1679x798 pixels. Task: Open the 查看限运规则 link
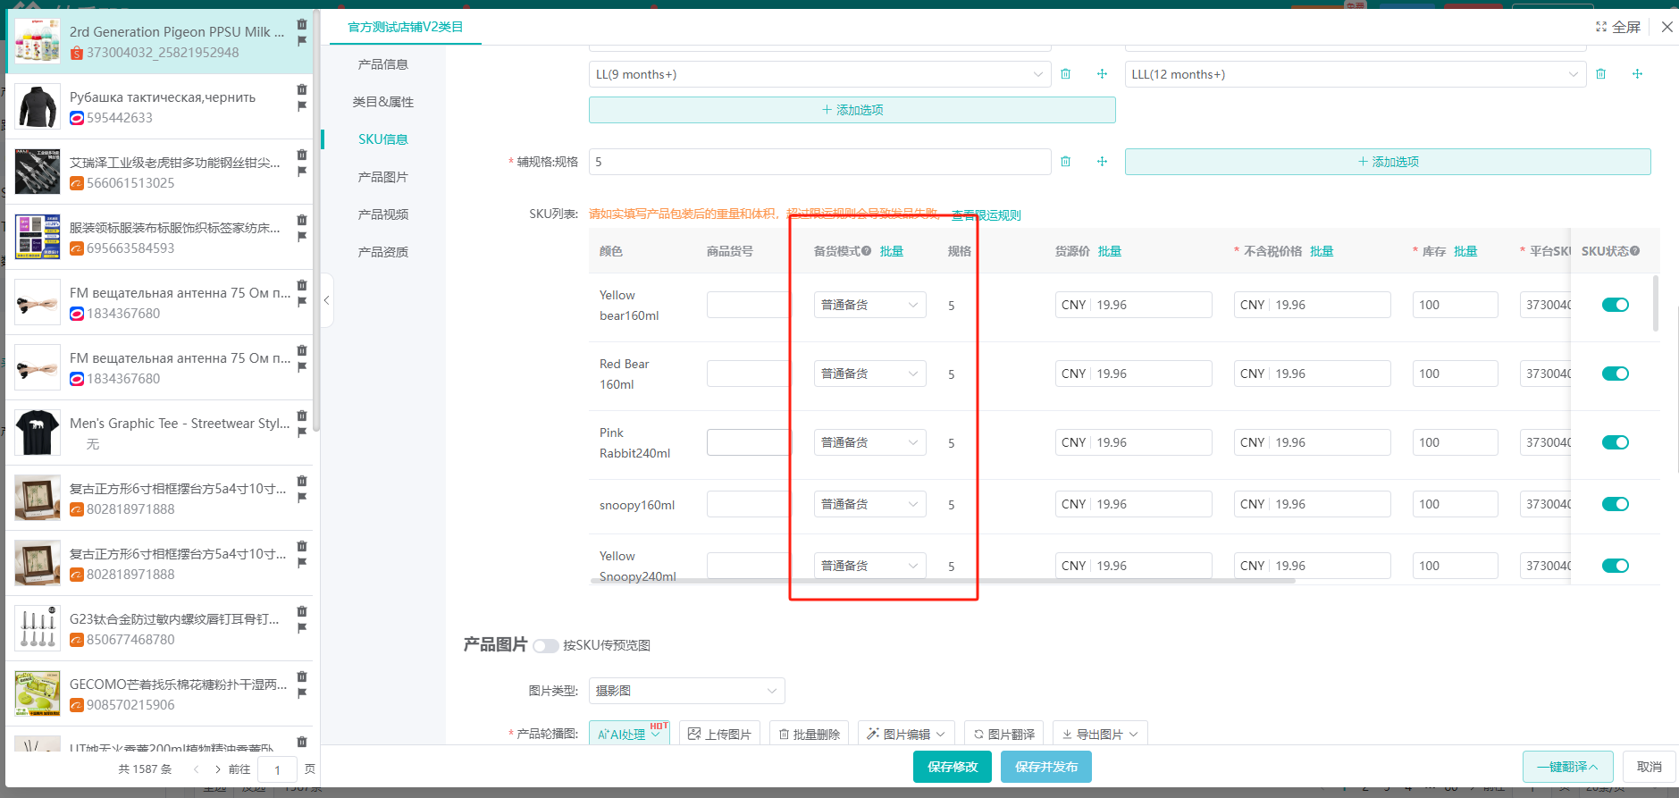click(986, 215)
